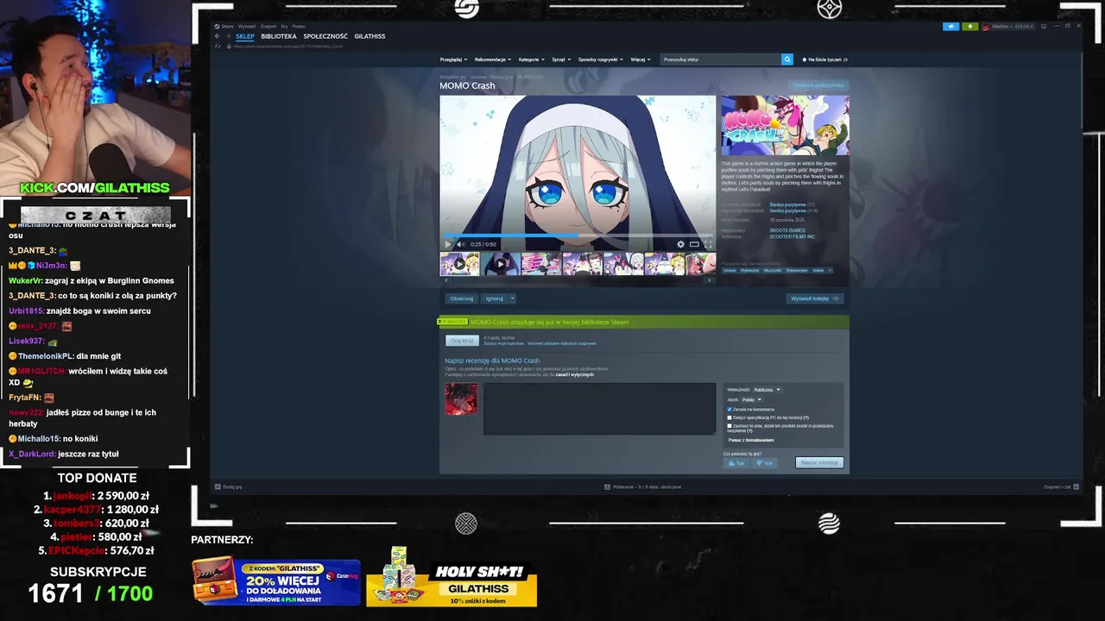Open the green notifications bell
The width and height of the screenshot is (1105, 621).
(969, 27)
